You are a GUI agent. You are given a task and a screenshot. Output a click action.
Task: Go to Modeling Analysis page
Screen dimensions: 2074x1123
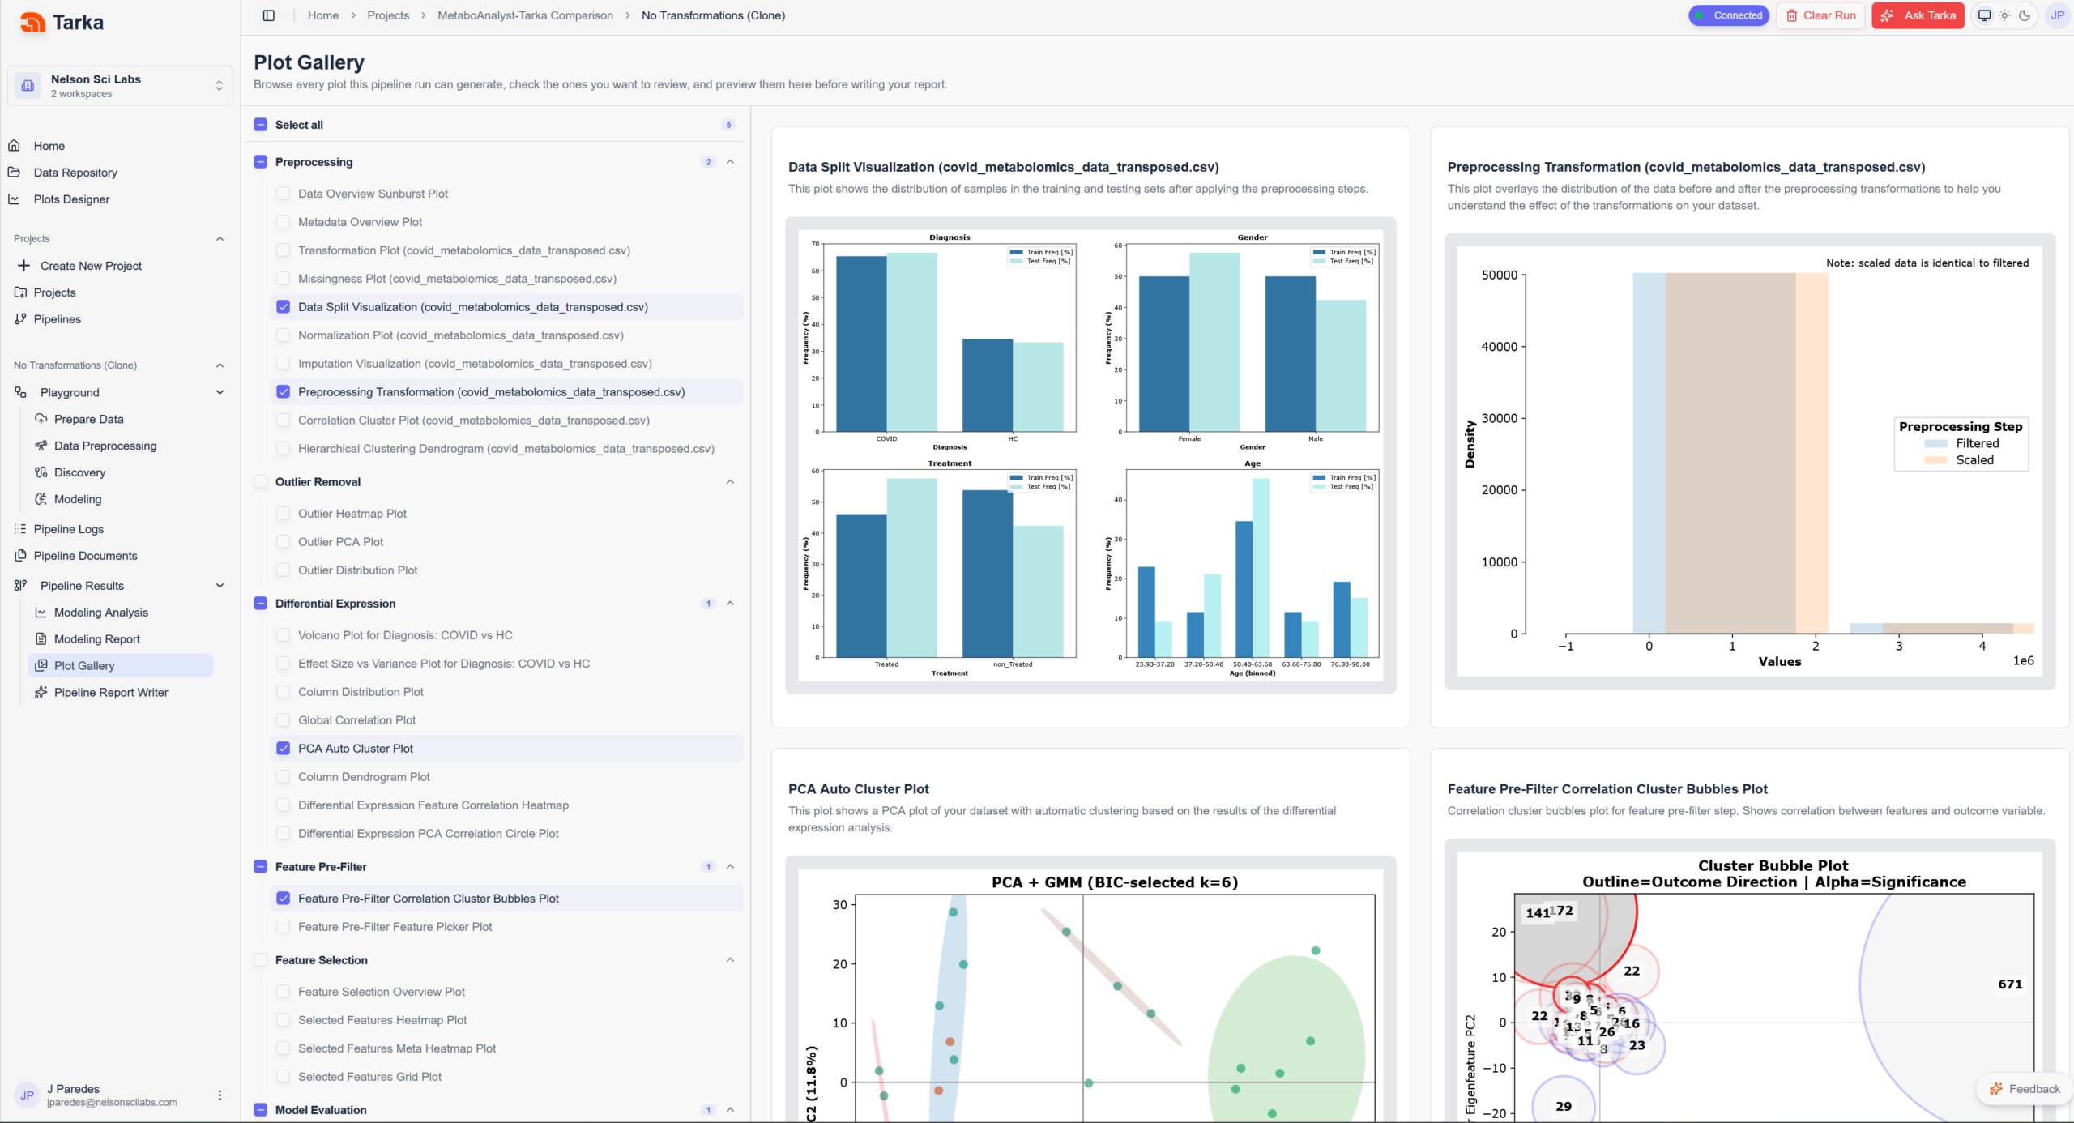pyautogui.click(x=100, y=613)
